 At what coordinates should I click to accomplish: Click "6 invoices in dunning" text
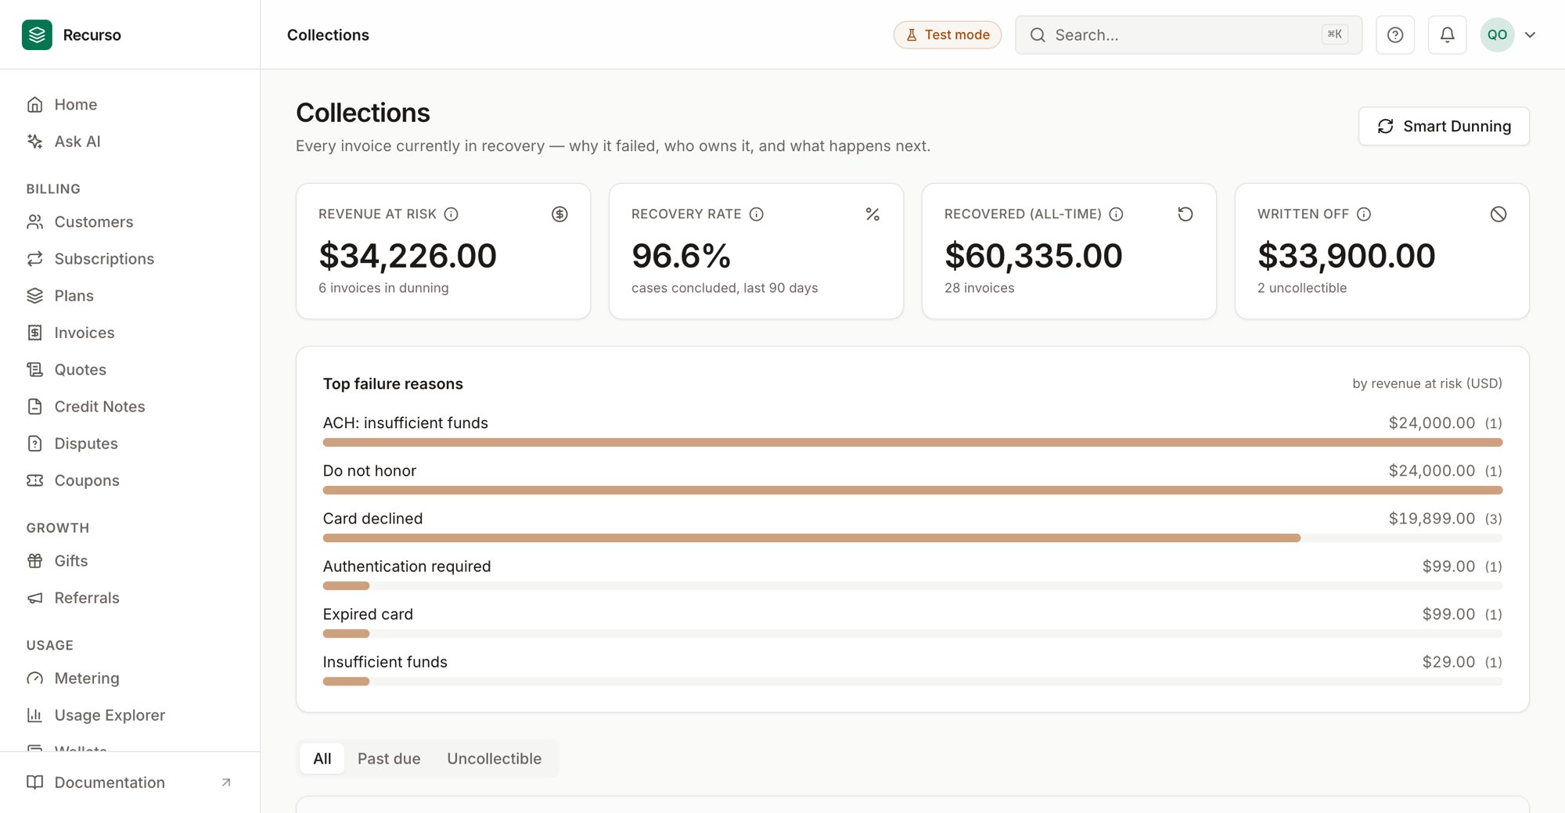point(383,287)
